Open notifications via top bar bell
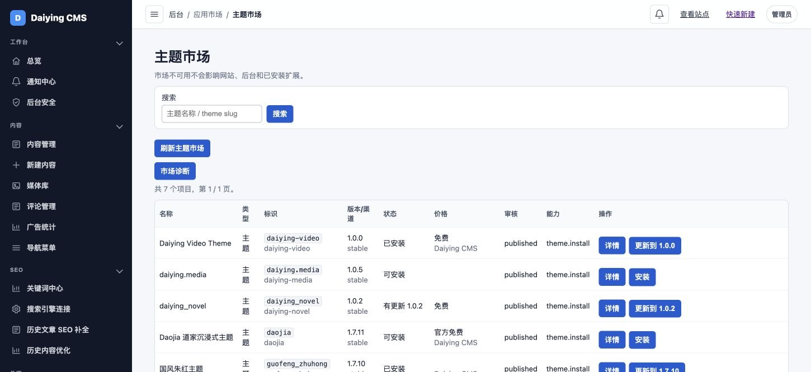Screen dimensions: 811x372 659,15
